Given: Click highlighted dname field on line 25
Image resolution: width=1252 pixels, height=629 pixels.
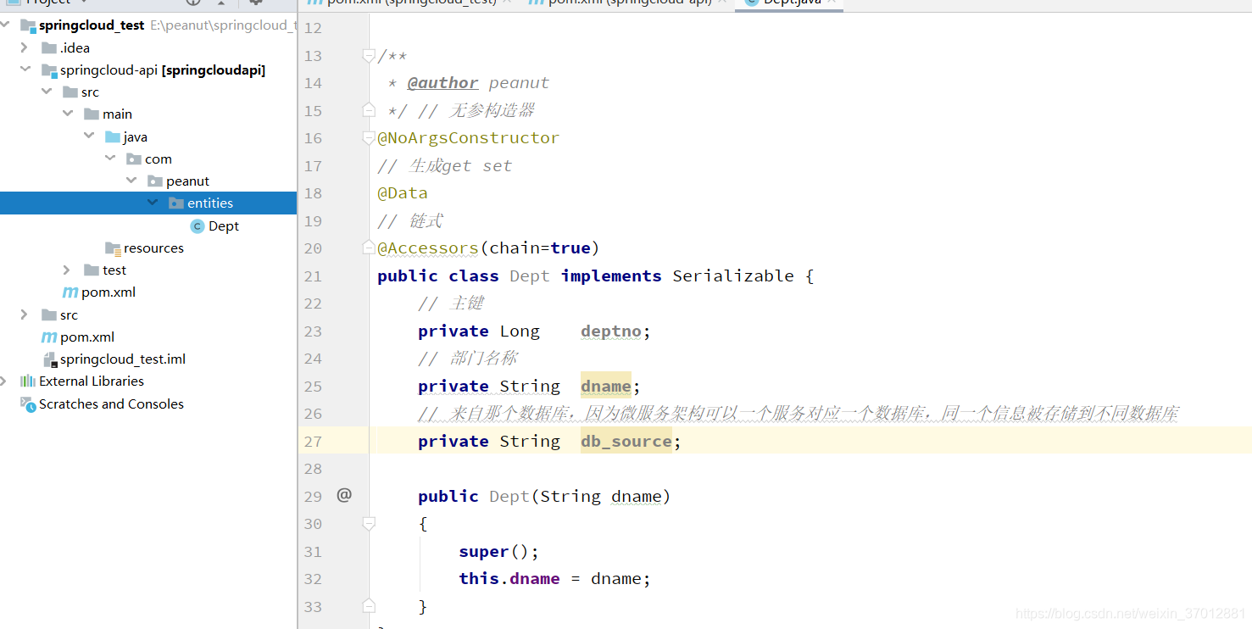Looking at the screenshot, I should (606, 386).
